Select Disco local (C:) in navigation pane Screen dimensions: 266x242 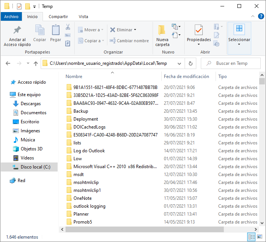pos(29,167)
